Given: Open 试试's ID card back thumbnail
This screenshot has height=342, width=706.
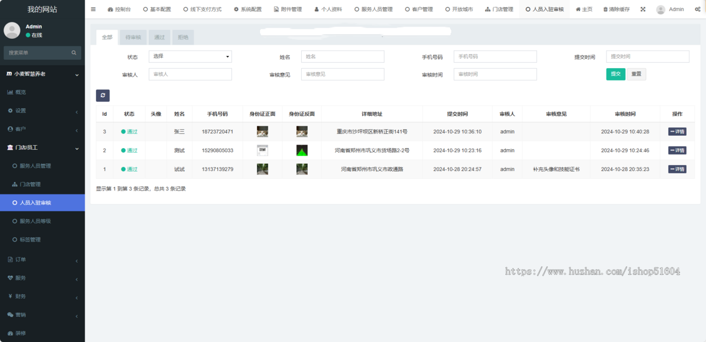Looking at the screenshot, I should [302, 169].
